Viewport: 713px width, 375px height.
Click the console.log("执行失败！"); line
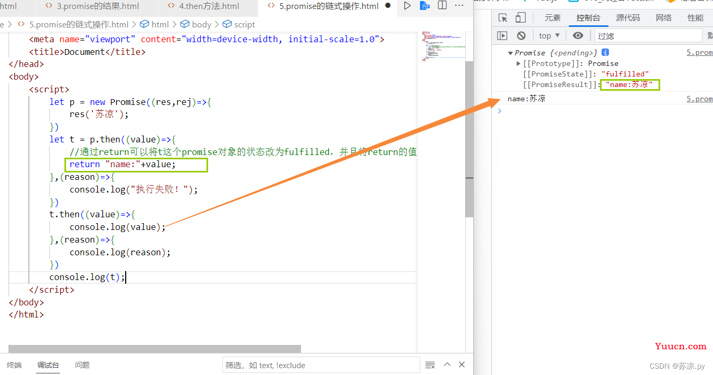[134, 189]
